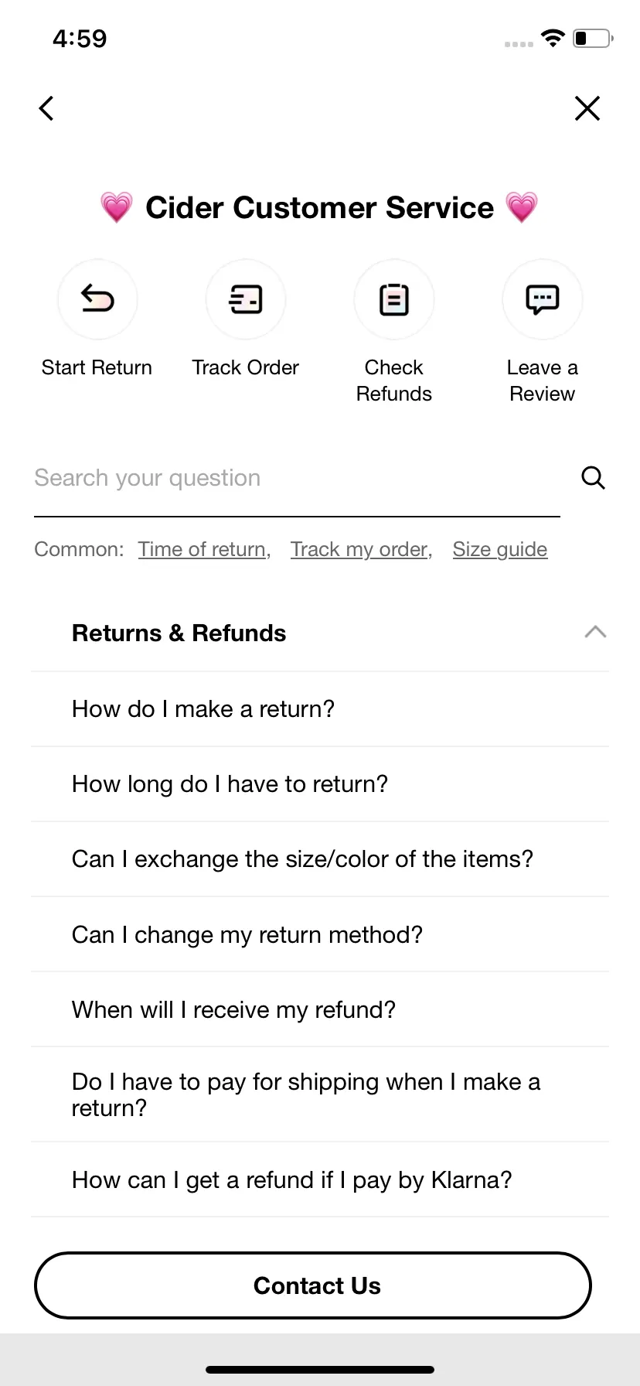
Task: Select the Check Refunds clipboard icon
Action: point(394,299)
